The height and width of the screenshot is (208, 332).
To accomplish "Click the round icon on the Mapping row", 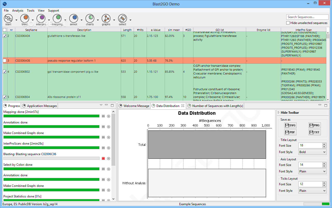I will point(108,116).
